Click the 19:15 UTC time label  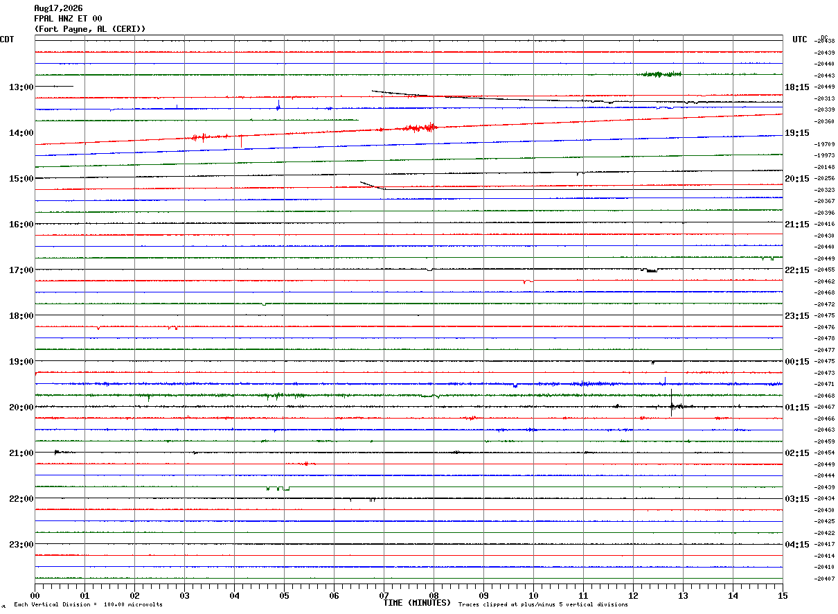click(797, 133)
